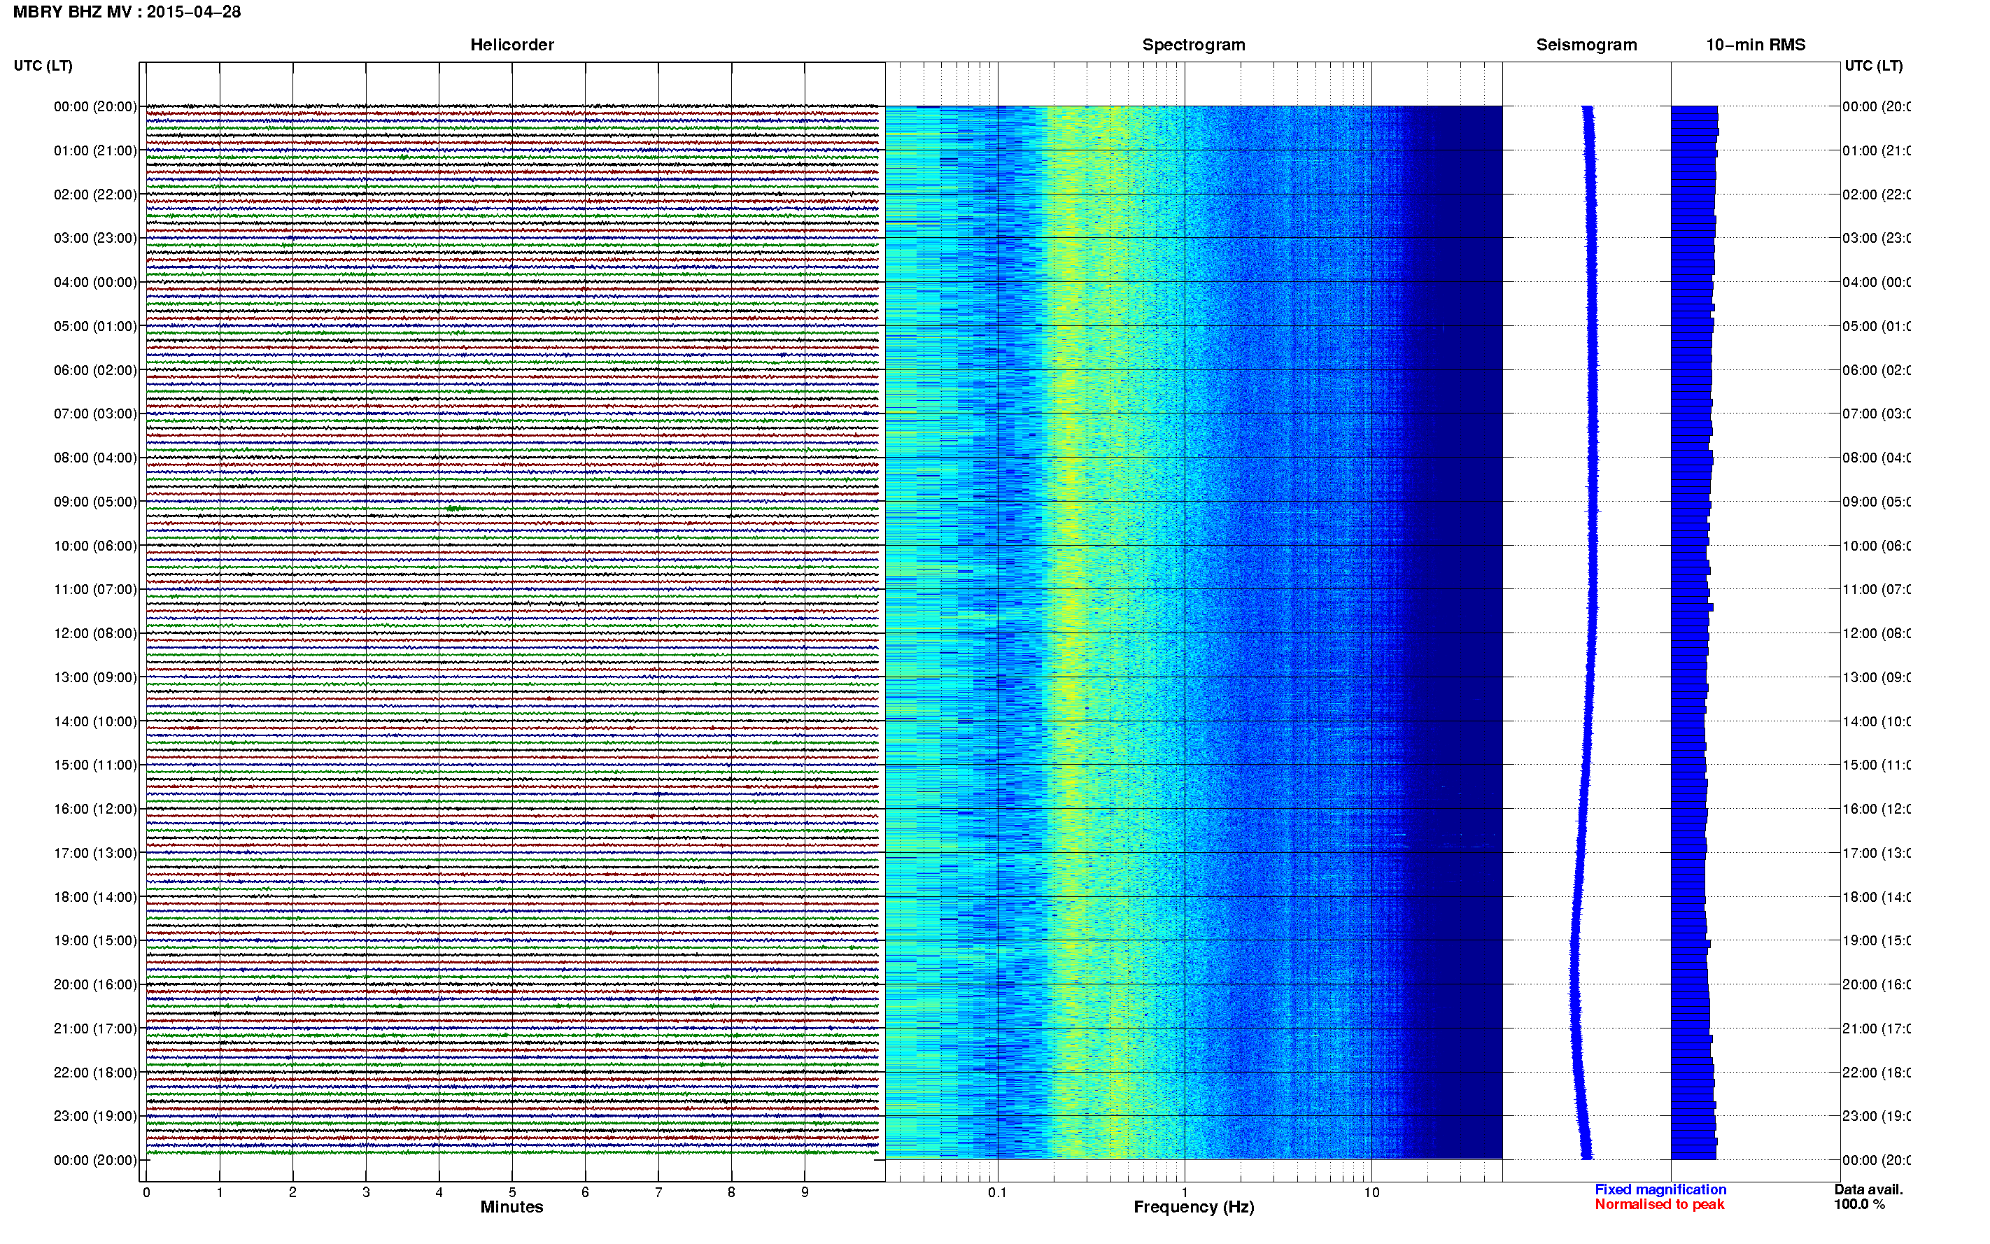Screen dimensions: 1990x1244
Task: Select left-axis time label 21:00 (17:00)
Action: [x=95, y=1029]
